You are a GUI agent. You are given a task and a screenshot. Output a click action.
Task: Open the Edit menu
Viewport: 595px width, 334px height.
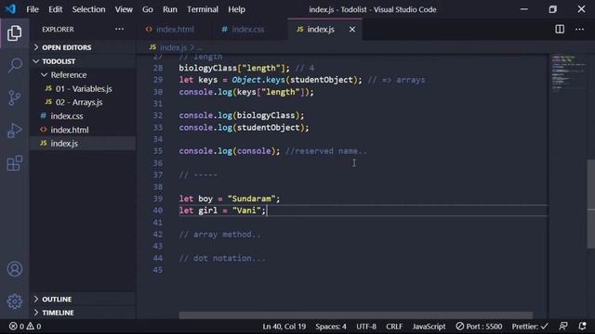click(x=56, y=9)
